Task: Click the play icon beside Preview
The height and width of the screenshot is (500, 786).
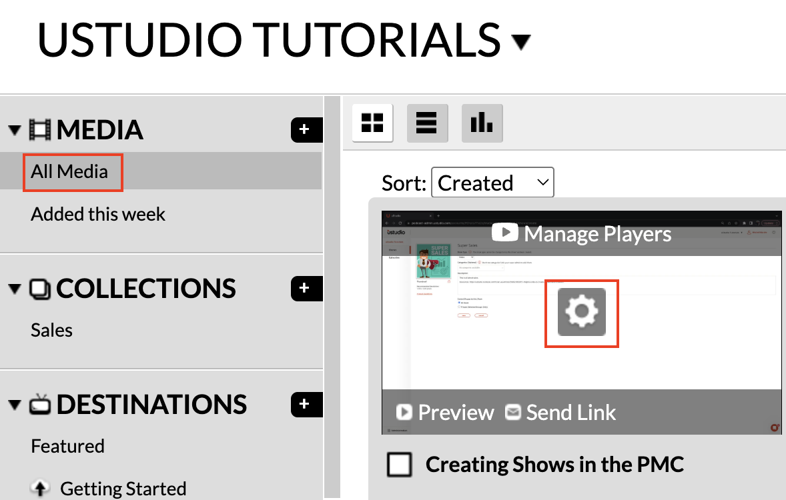Action: (x=404, y=412)
